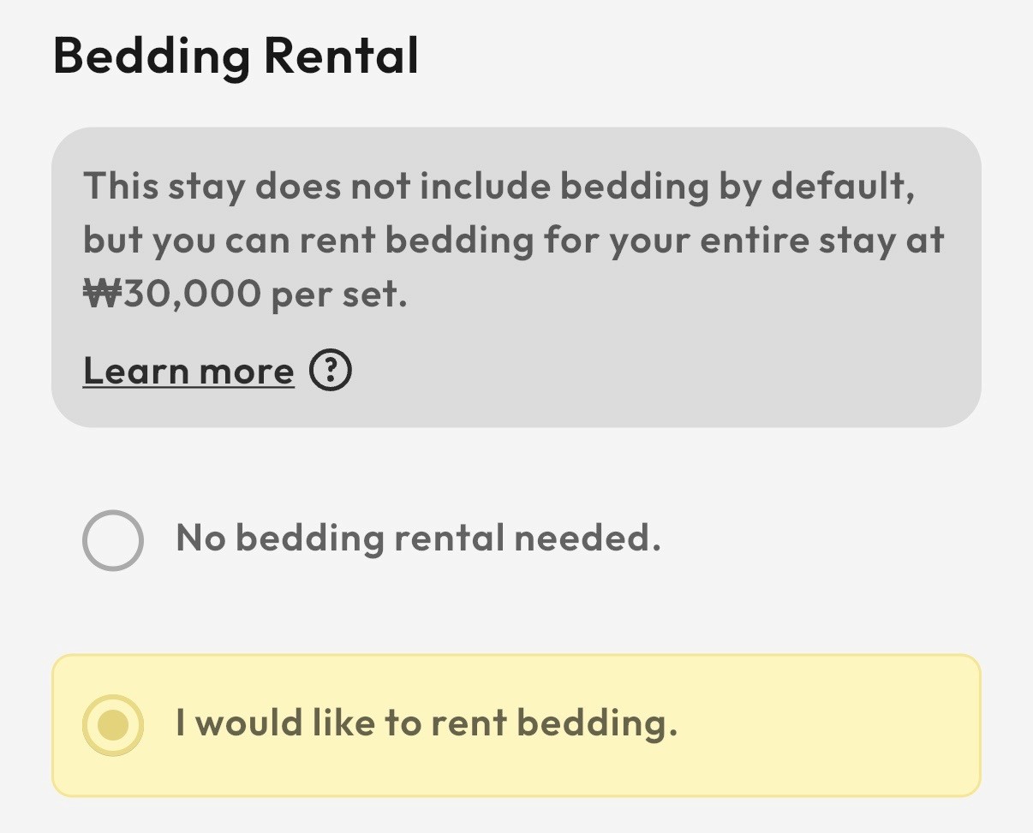The height and width of the screenshot is (833, 1033).
Task: Open the Learn more link
Action: point(188,372)
